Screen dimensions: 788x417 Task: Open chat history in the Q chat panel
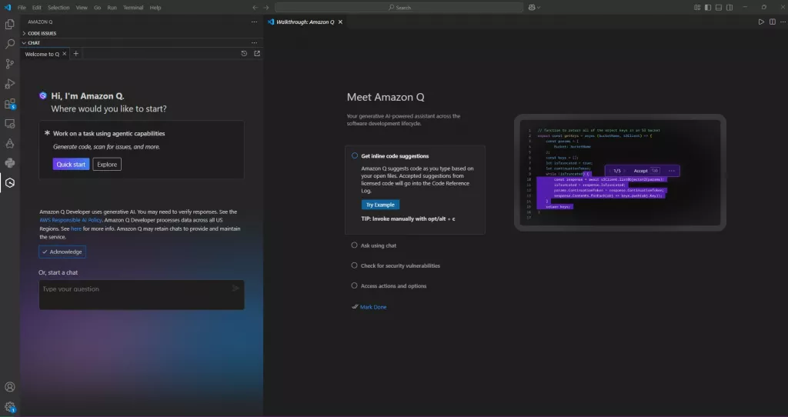click(244, 54)
